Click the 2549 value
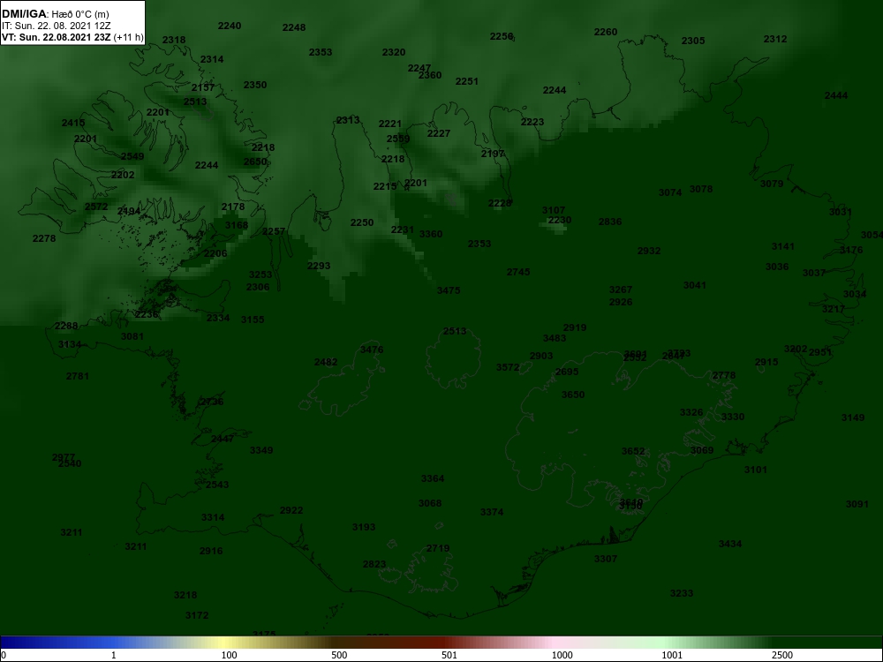The height and width of the screenshot is (662, 883). coord(132,156)
